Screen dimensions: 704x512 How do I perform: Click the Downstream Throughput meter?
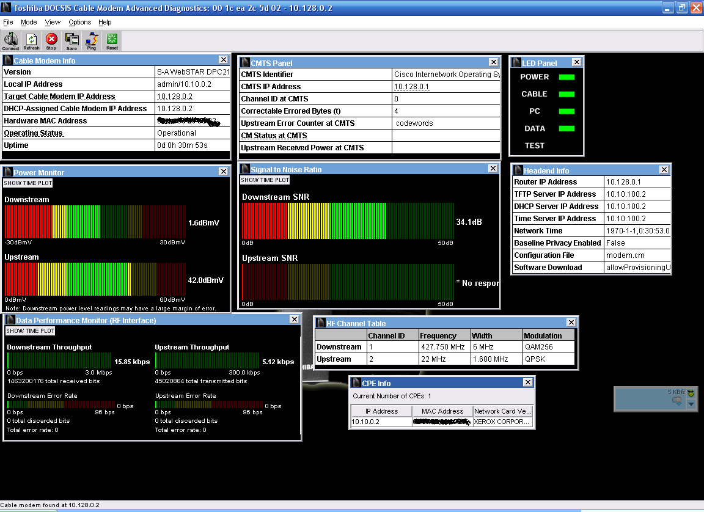[x=59, y=360]
